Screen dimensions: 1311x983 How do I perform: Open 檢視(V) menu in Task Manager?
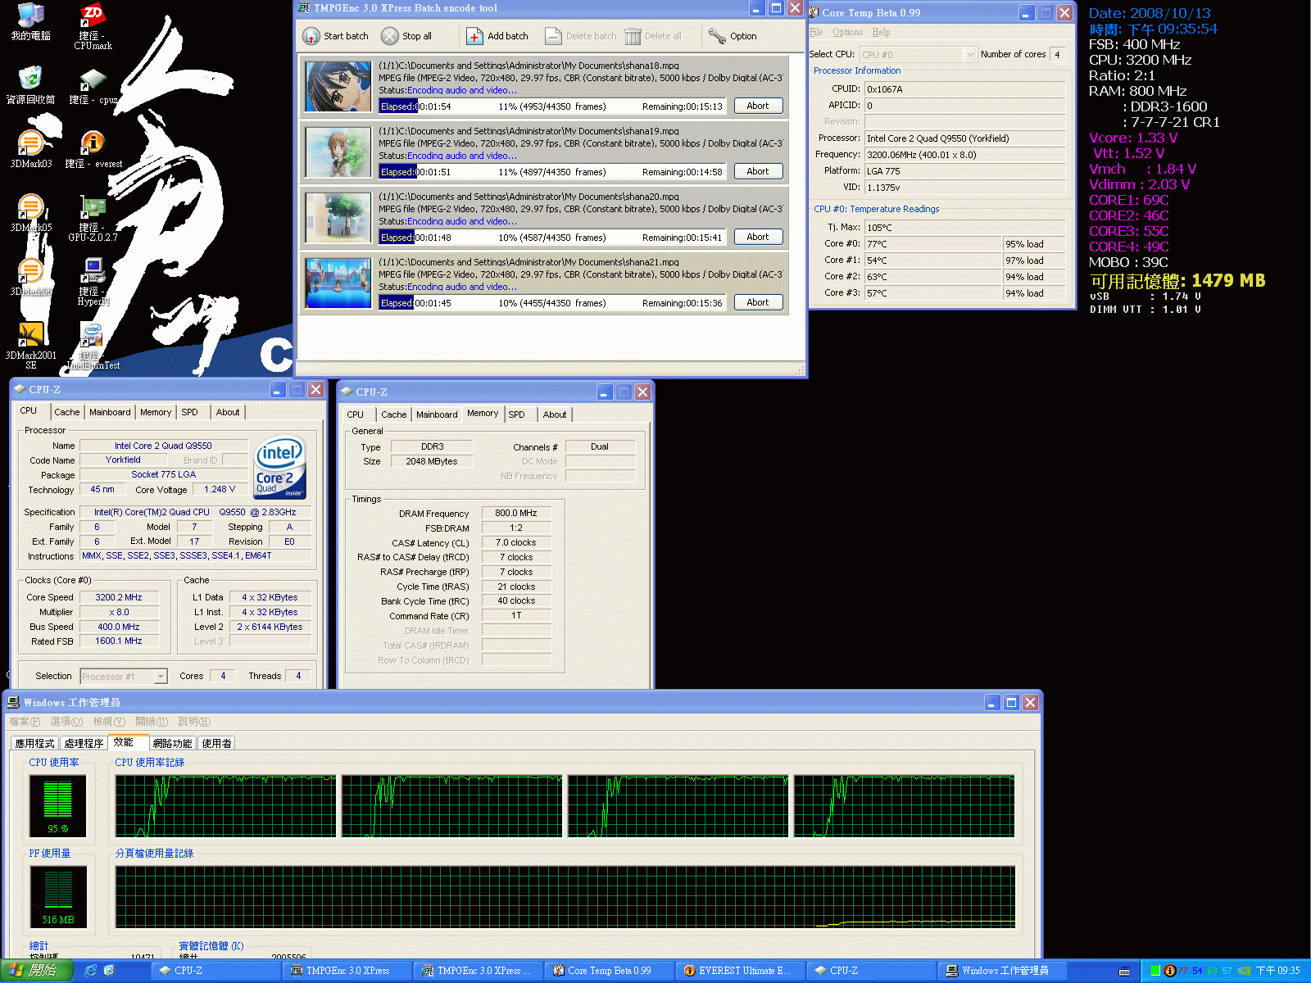click(109, 722)
